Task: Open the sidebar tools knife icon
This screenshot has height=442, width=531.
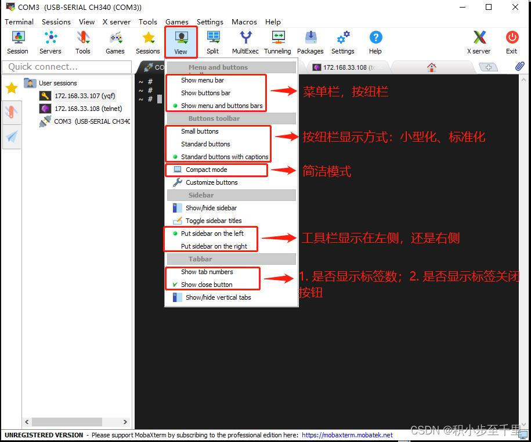Action: (x=12, y=113)
